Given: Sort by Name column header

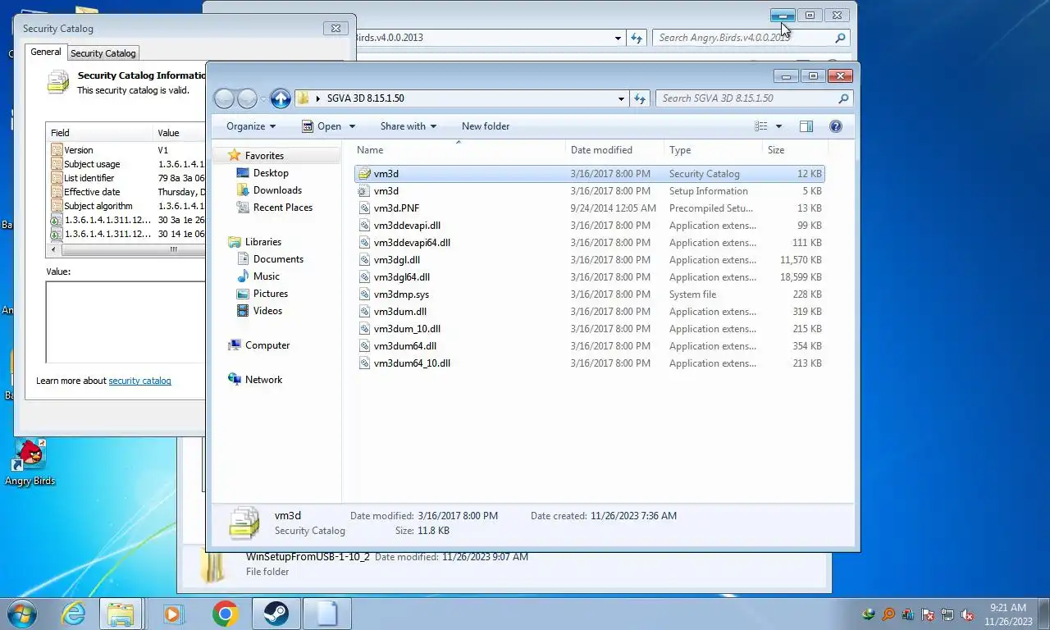Looking at the screenshot, I should point(459,150).
